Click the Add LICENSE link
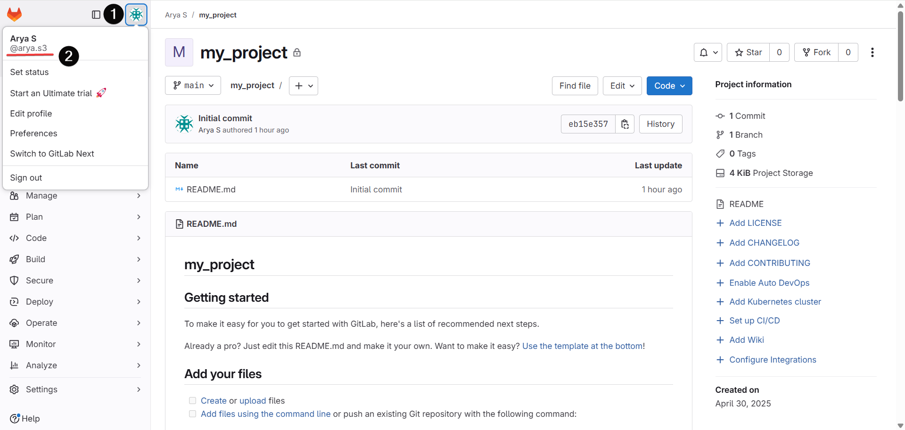 [755, 223]
